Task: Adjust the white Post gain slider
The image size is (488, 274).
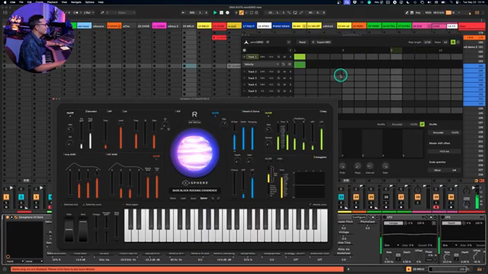Action: coord(91,135)
